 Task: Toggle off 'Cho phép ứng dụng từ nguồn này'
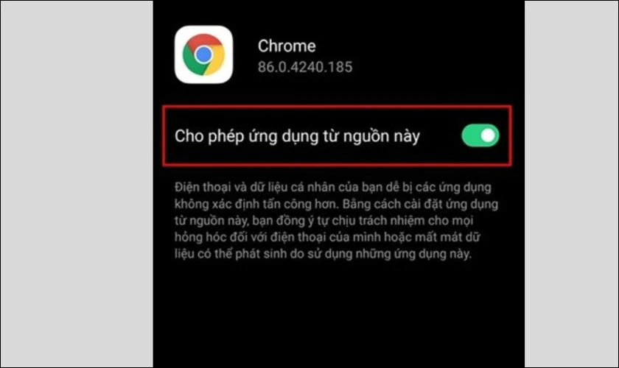coord(480,135)
